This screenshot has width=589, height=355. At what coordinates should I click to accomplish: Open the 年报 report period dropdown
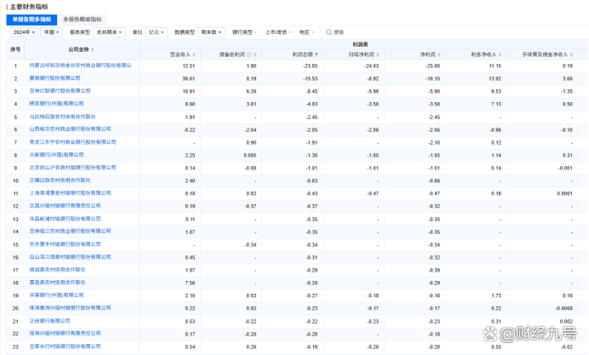51,32
